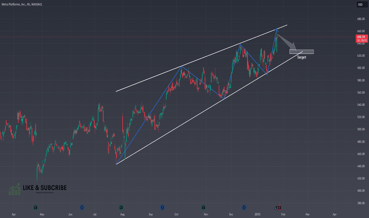Click the 560.00 price axis label
369x218 pixels.
click(361, 93)
